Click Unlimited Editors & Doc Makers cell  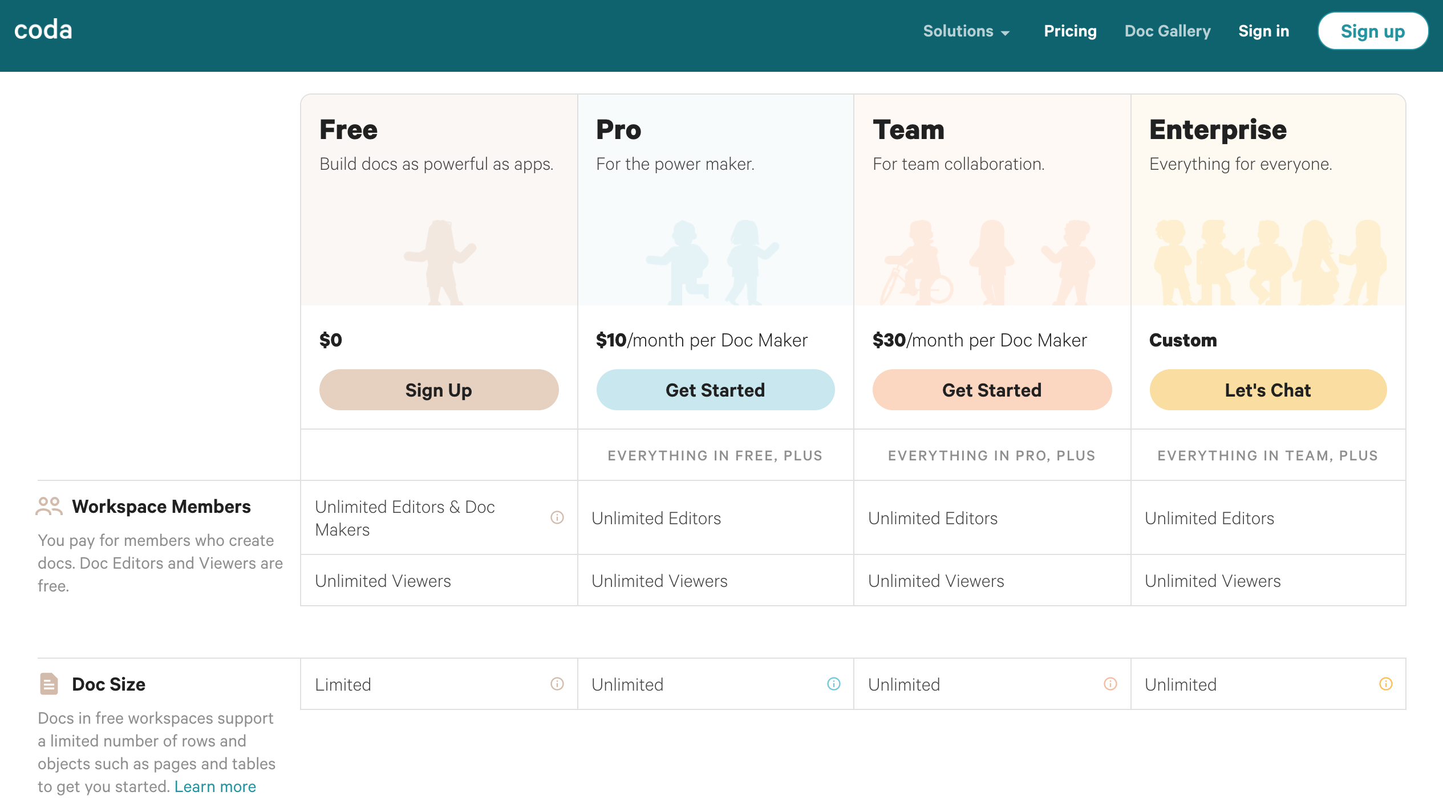439,517
